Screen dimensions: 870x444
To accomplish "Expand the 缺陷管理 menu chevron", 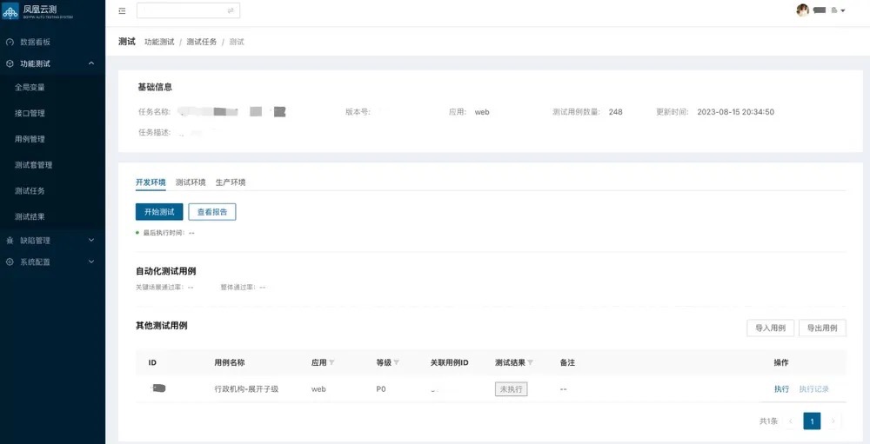I will click(91, 241).
